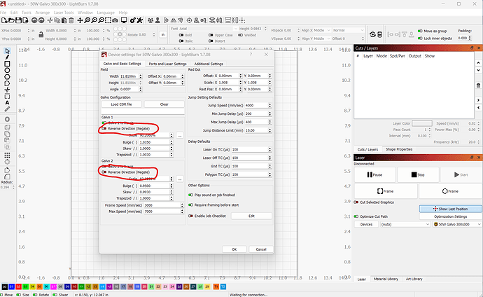
Task: Select red 02 layer color swatch
Action: (18, 286)
